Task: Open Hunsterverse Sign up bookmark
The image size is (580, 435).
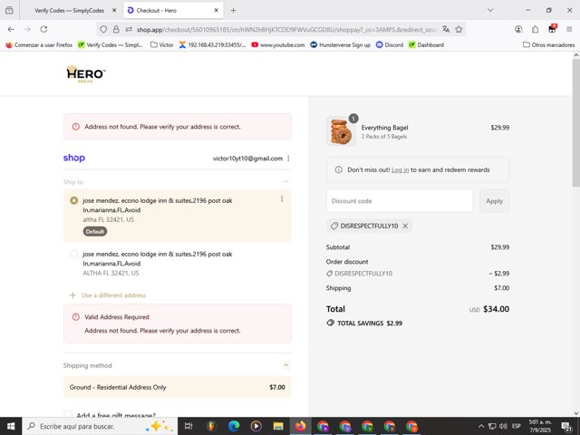Action: [x=341, y=44]
